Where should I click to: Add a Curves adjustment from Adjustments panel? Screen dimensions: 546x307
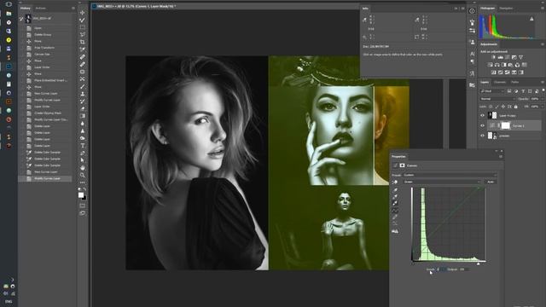508,57
